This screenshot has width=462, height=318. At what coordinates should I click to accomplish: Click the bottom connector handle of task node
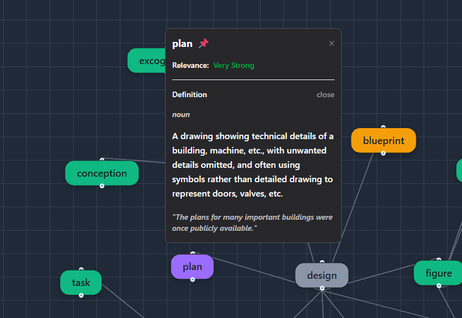click(81, 295)
